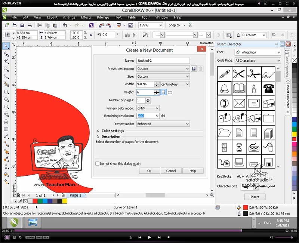Viewport: 299px width, 243px height.
Task: Check 'Do not show this dialog again'
Action: [97, 163]
